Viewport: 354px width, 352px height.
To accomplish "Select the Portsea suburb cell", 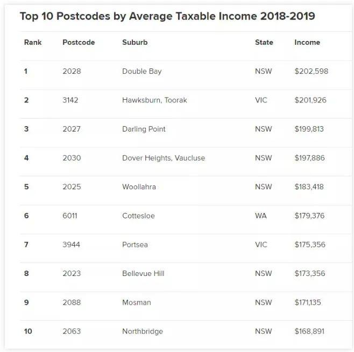I will tap(134, 245).
